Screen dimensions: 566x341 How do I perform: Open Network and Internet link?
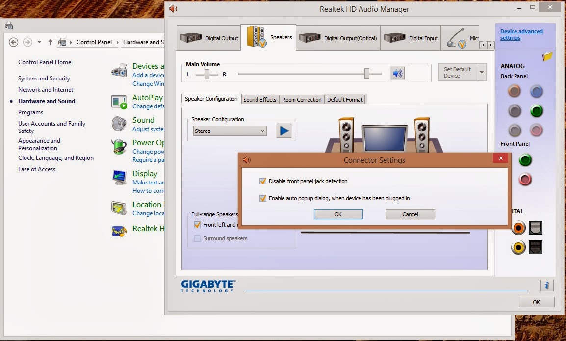(46, 90)
